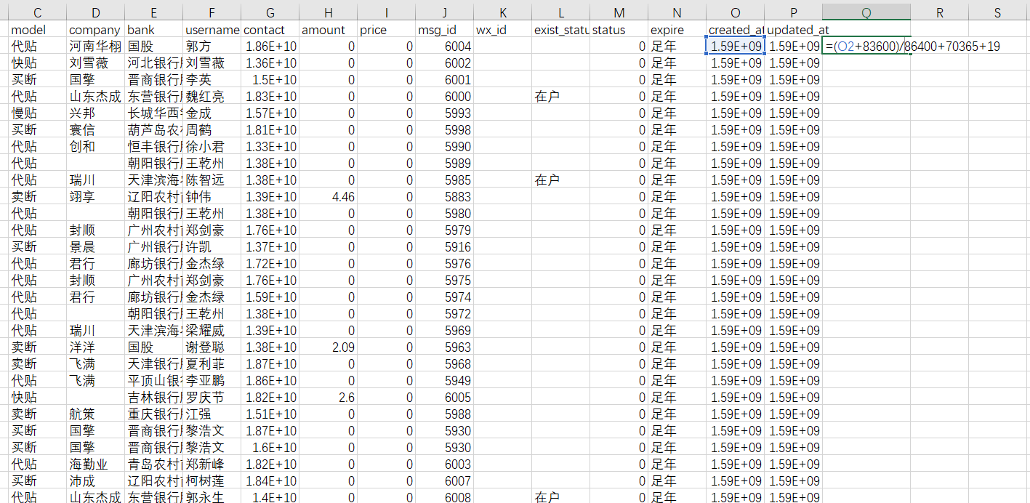Select company cell 海勤业

96,464
